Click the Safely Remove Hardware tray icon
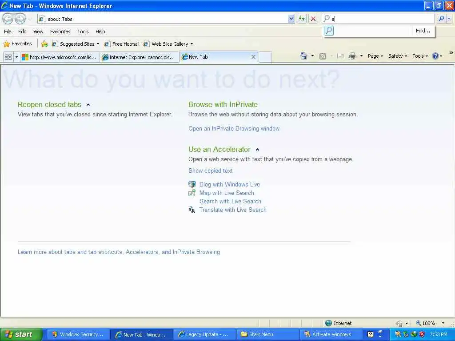This screenshot has width=455, height=341. (x=406, y=334)
